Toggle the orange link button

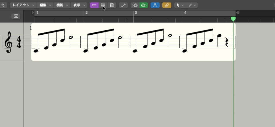(167, 5)
